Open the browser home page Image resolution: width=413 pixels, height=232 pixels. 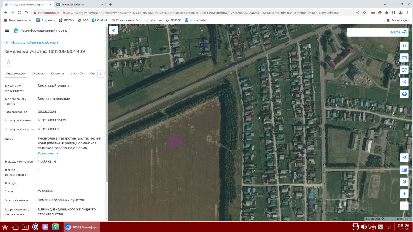(x=26, y=13)
